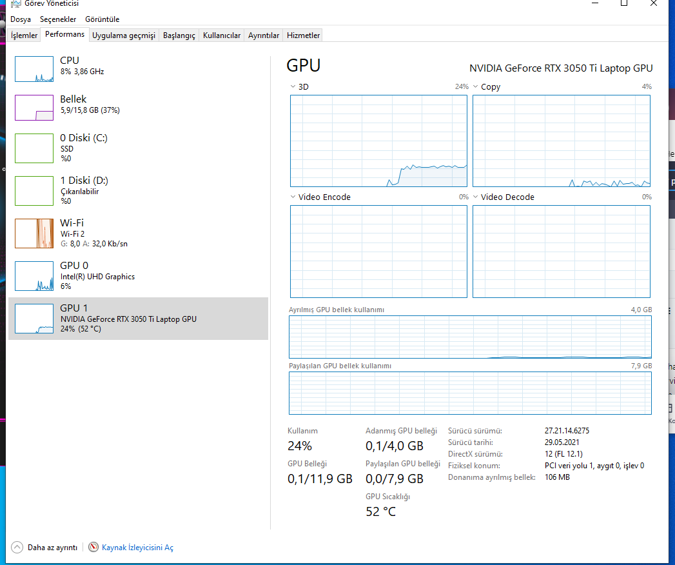The height and width of the screenshot is (565, 675).
Task: Open the Dosya menu
Action: point(21,19)
